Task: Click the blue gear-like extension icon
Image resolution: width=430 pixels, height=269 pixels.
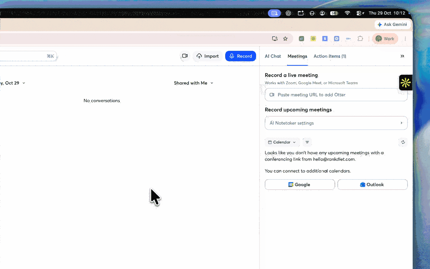Action: point(336,39)
